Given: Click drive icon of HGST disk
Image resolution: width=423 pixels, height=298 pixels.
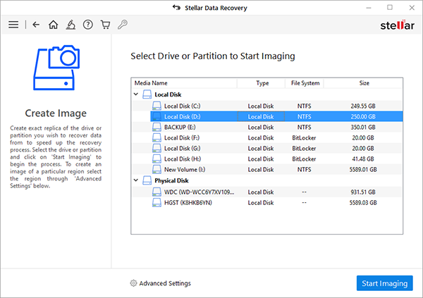Looking at the screenshot, I should 157,202.
